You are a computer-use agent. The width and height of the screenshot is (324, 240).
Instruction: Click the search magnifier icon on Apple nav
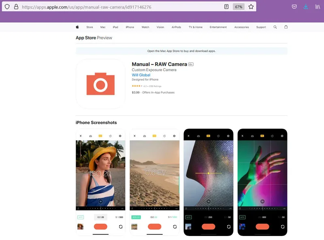(275, 27)
